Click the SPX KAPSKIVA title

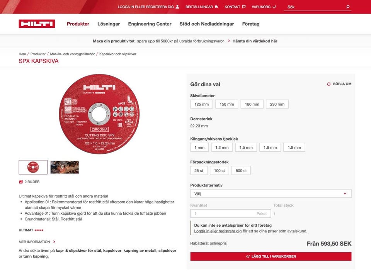(x=39, y=61)
